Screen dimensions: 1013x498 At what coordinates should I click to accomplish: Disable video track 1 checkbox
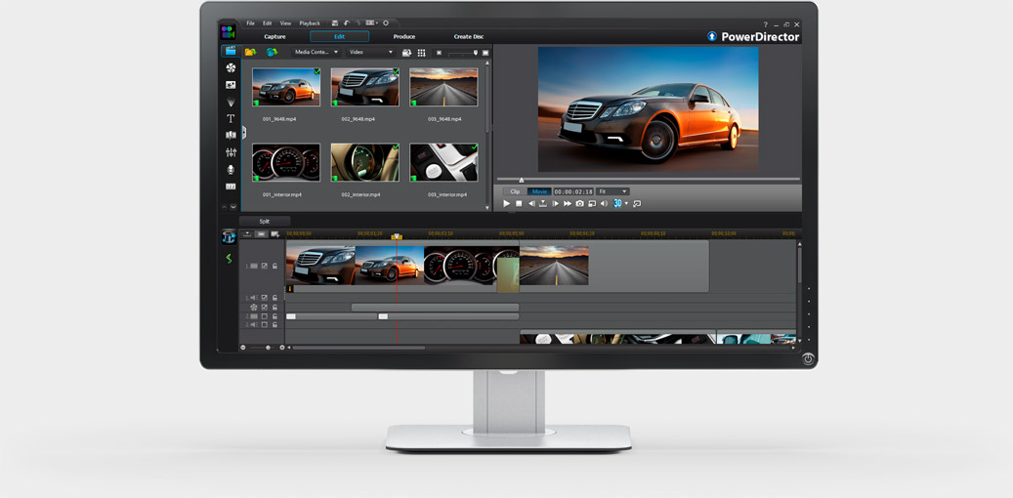click(x=264, y=266)
